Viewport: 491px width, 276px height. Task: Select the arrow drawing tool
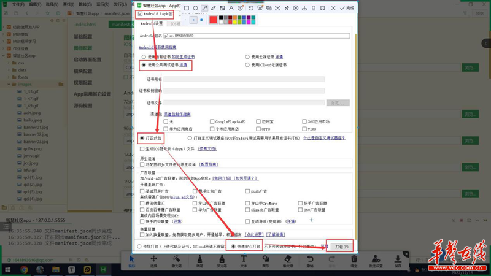click(x=204, y=8)
